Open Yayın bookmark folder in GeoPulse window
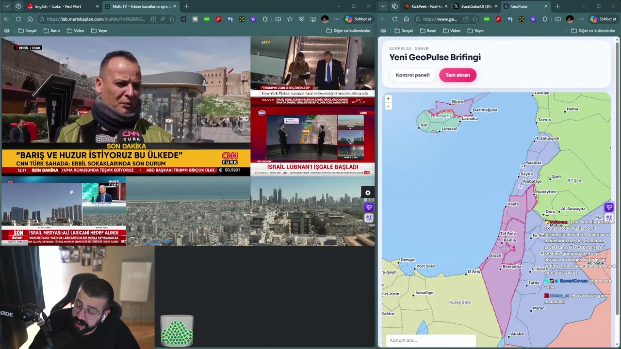Viewport: 621px width, 349px height. pos(475,31)
